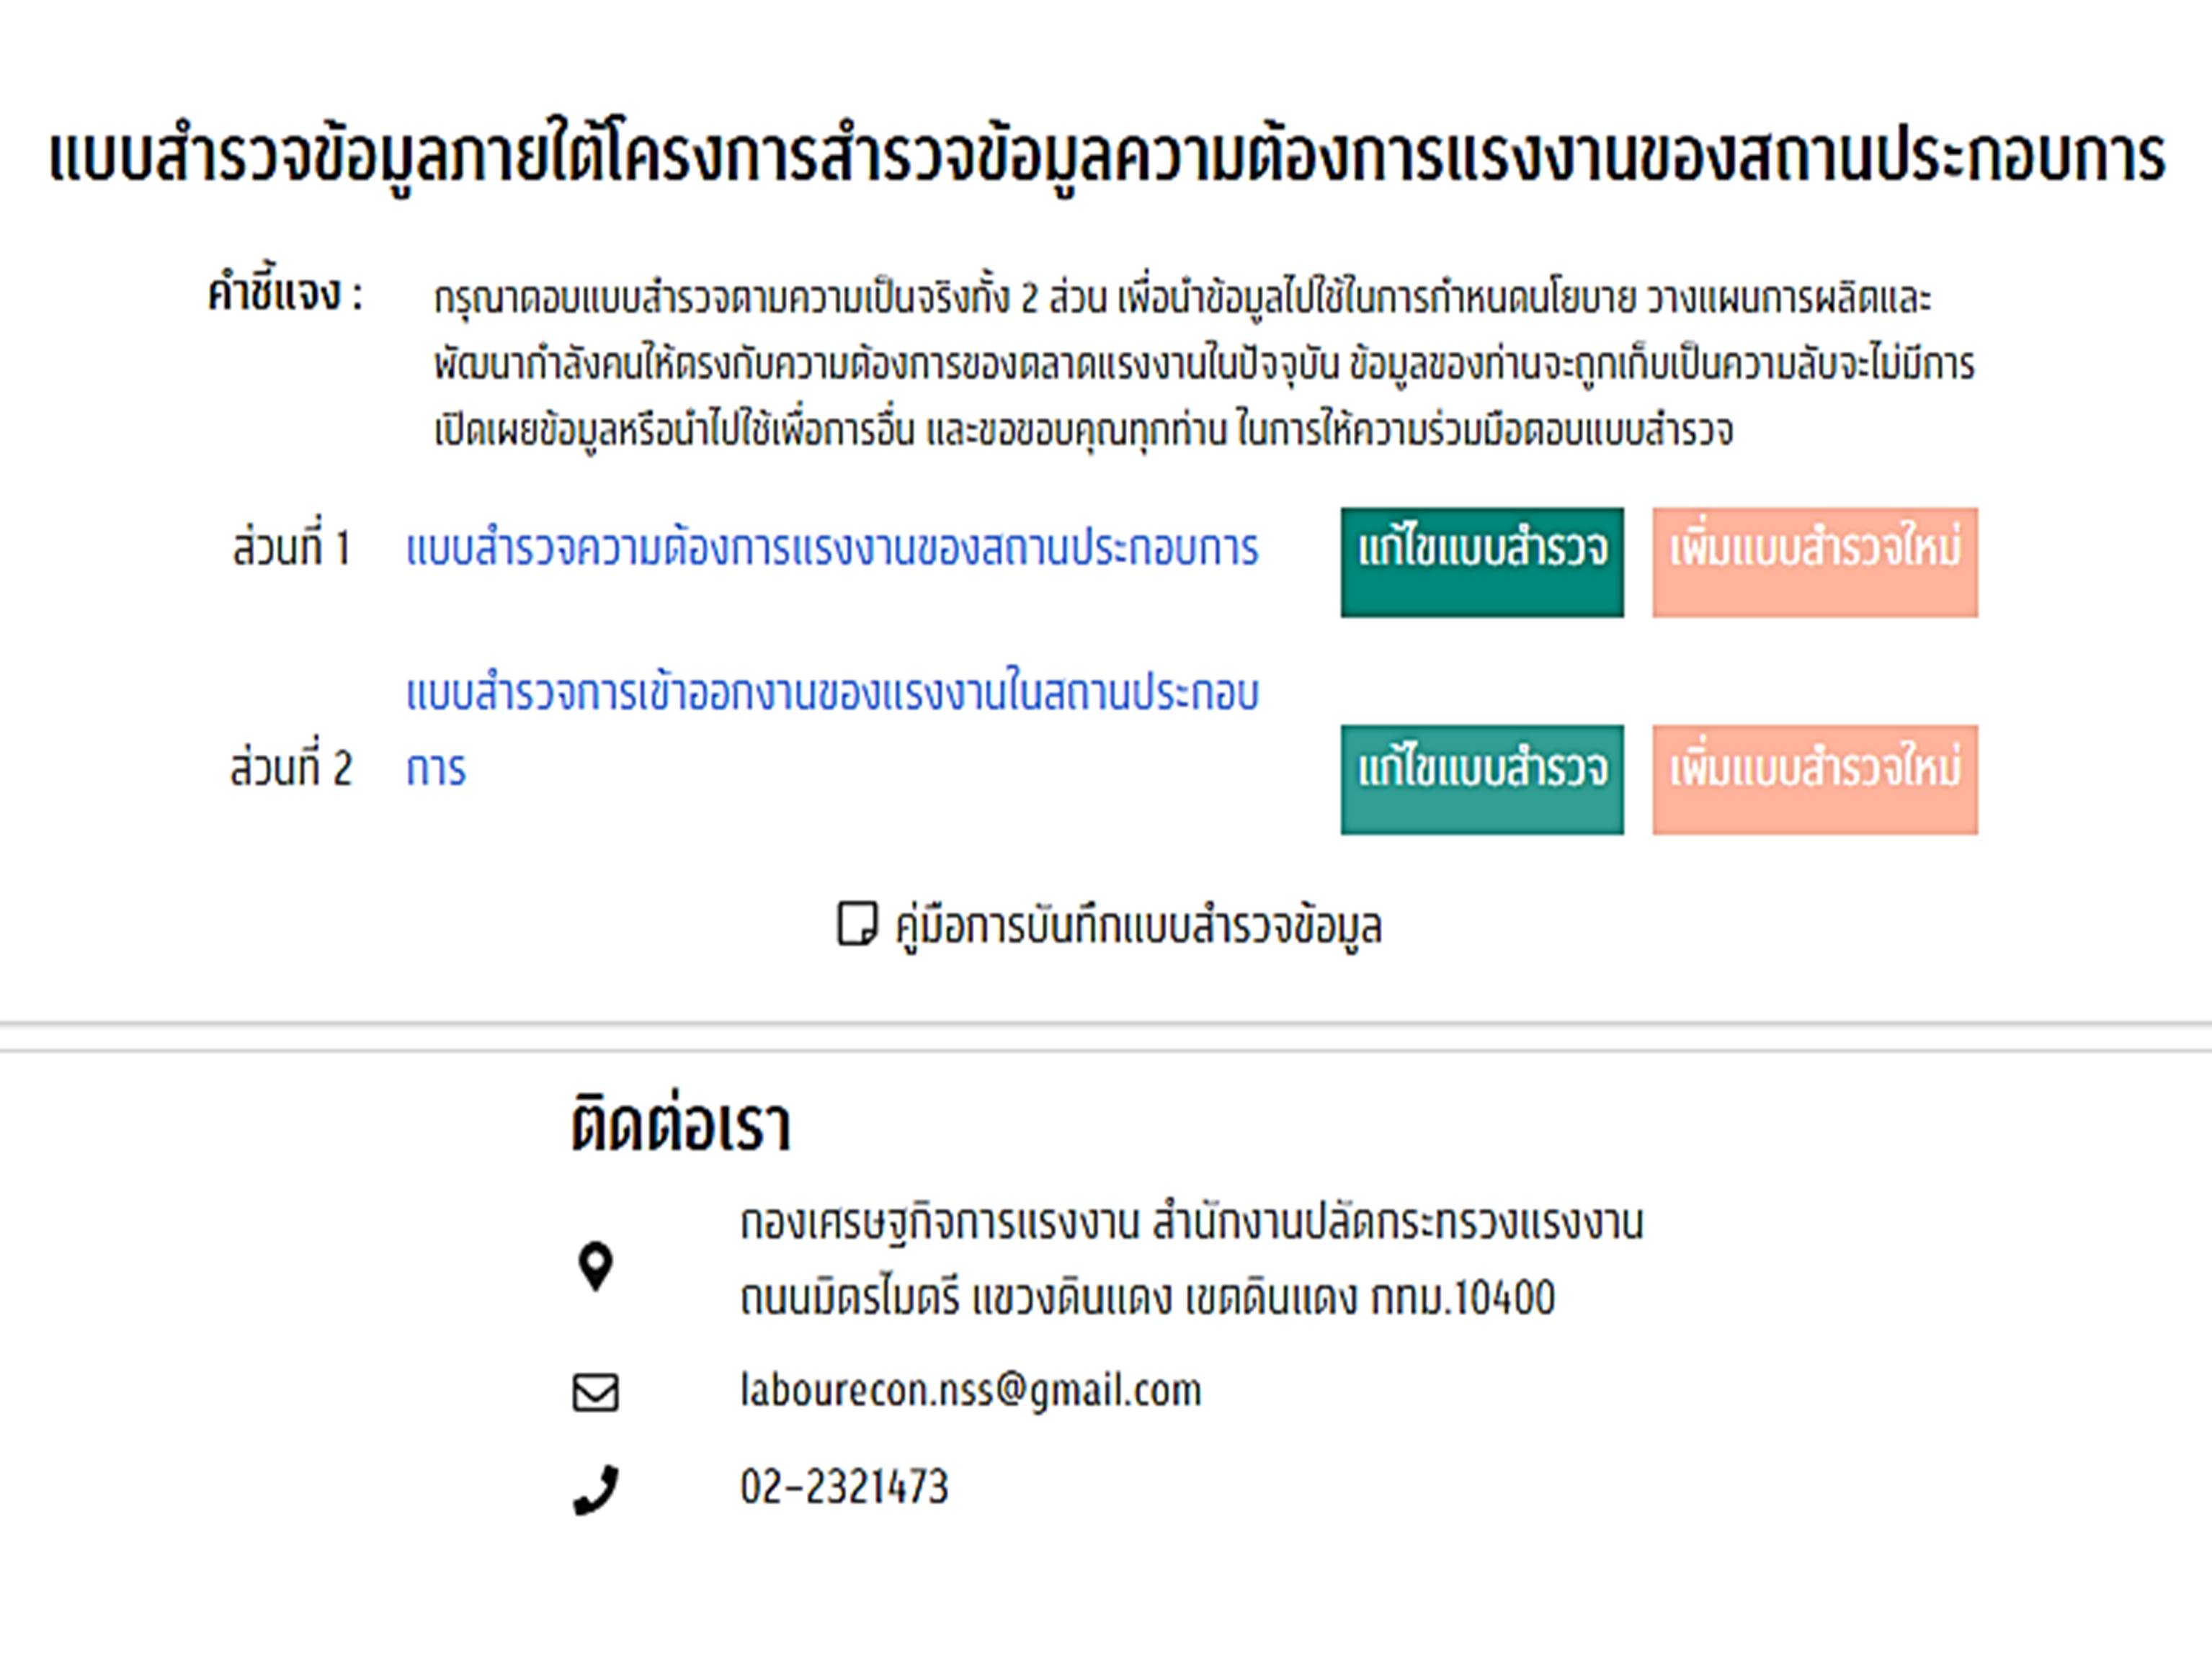Click แก้ไขแบบสำรวจ button for ส่วนที่ 2
This screenshot has width=2212, height=1658.
click(x=1482, y=779)
